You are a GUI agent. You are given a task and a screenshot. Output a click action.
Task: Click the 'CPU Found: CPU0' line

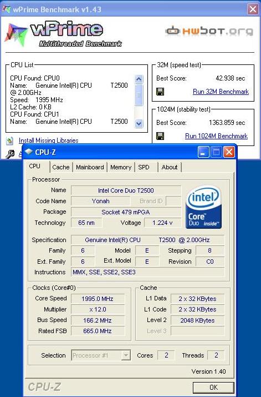coord(35,78)
